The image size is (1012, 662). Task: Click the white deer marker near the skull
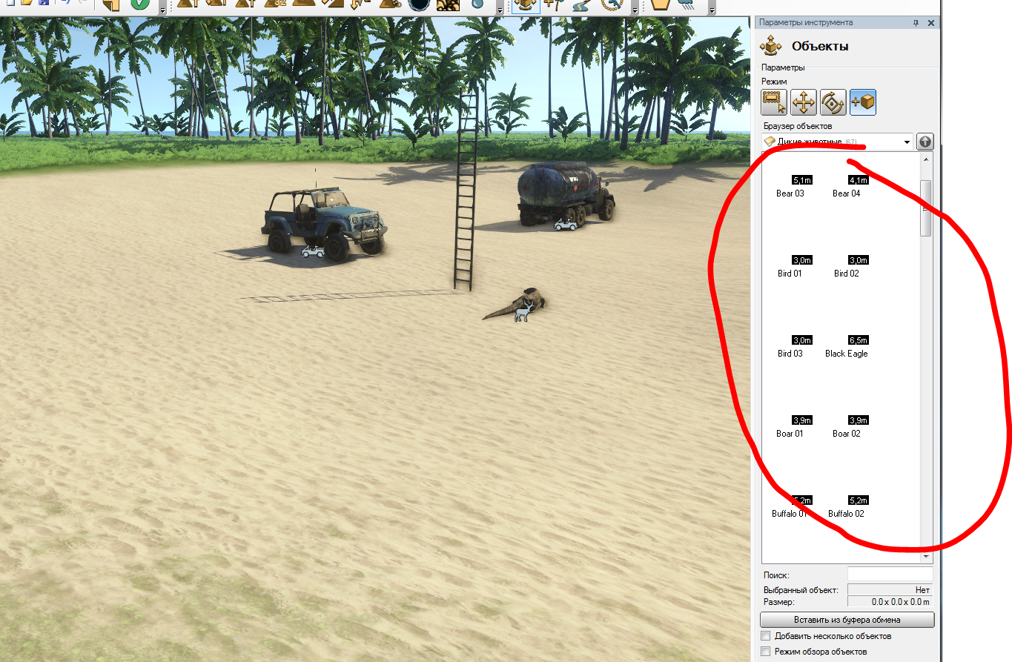525,311
